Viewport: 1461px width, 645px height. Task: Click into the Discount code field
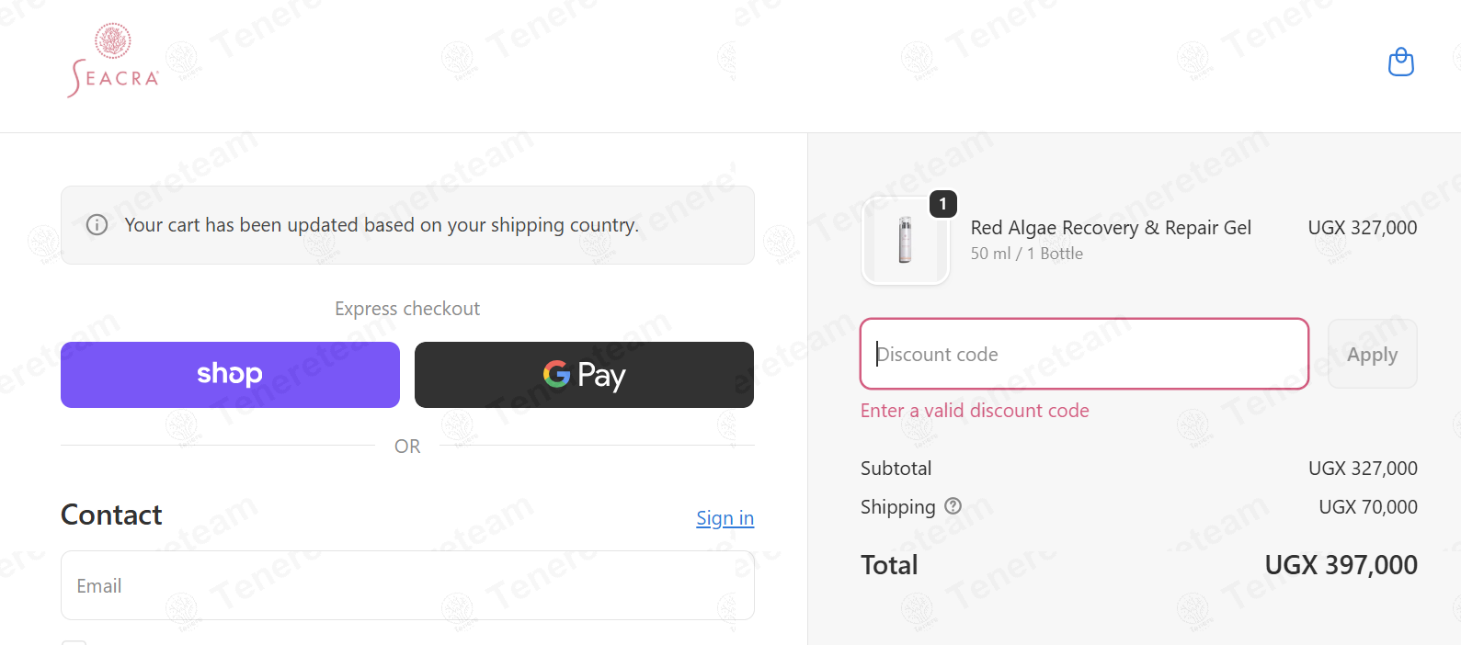coord(1084,354)
